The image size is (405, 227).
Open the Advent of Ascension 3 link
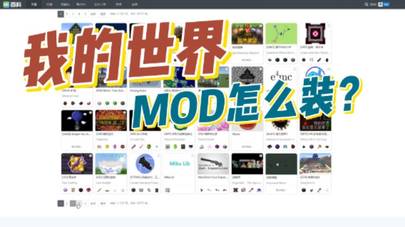[x=281, y=139]
